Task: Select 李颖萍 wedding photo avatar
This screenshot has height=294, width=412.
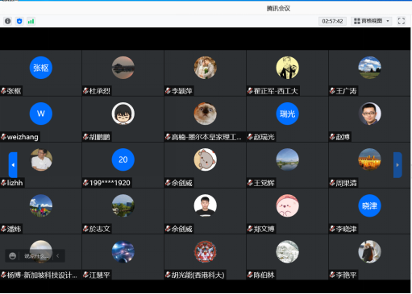Action: click(x=206, y=68)
